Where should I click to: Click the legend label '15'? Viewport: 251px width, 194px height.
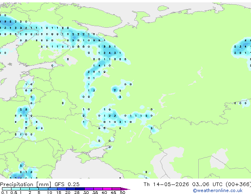click(59, 192)
